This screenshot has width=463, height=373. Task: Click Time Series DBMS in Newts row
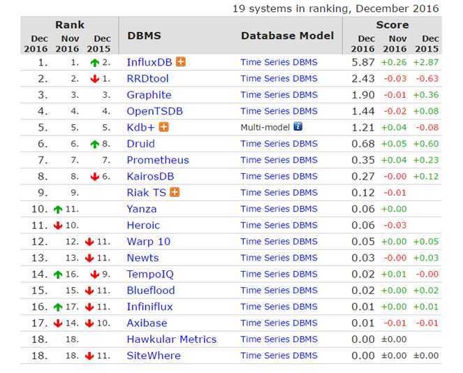pyautogui.click(x=279, y=258)
